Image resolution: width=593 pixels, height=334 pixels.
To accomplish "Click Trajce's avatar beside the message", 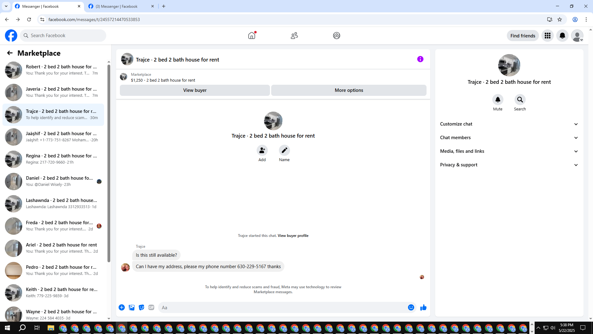I will click(x=125, y=267).
